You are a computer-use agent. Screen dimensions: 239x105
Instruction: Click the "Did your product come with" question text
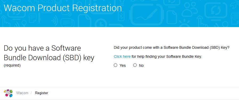[x=172, y=48]
